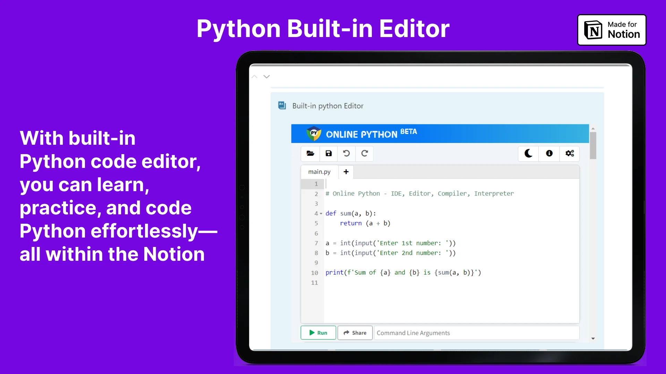Screen dimensions: 666x374
Task: Click the ONLINE PYTHON header title
Action: pos(361,134)
